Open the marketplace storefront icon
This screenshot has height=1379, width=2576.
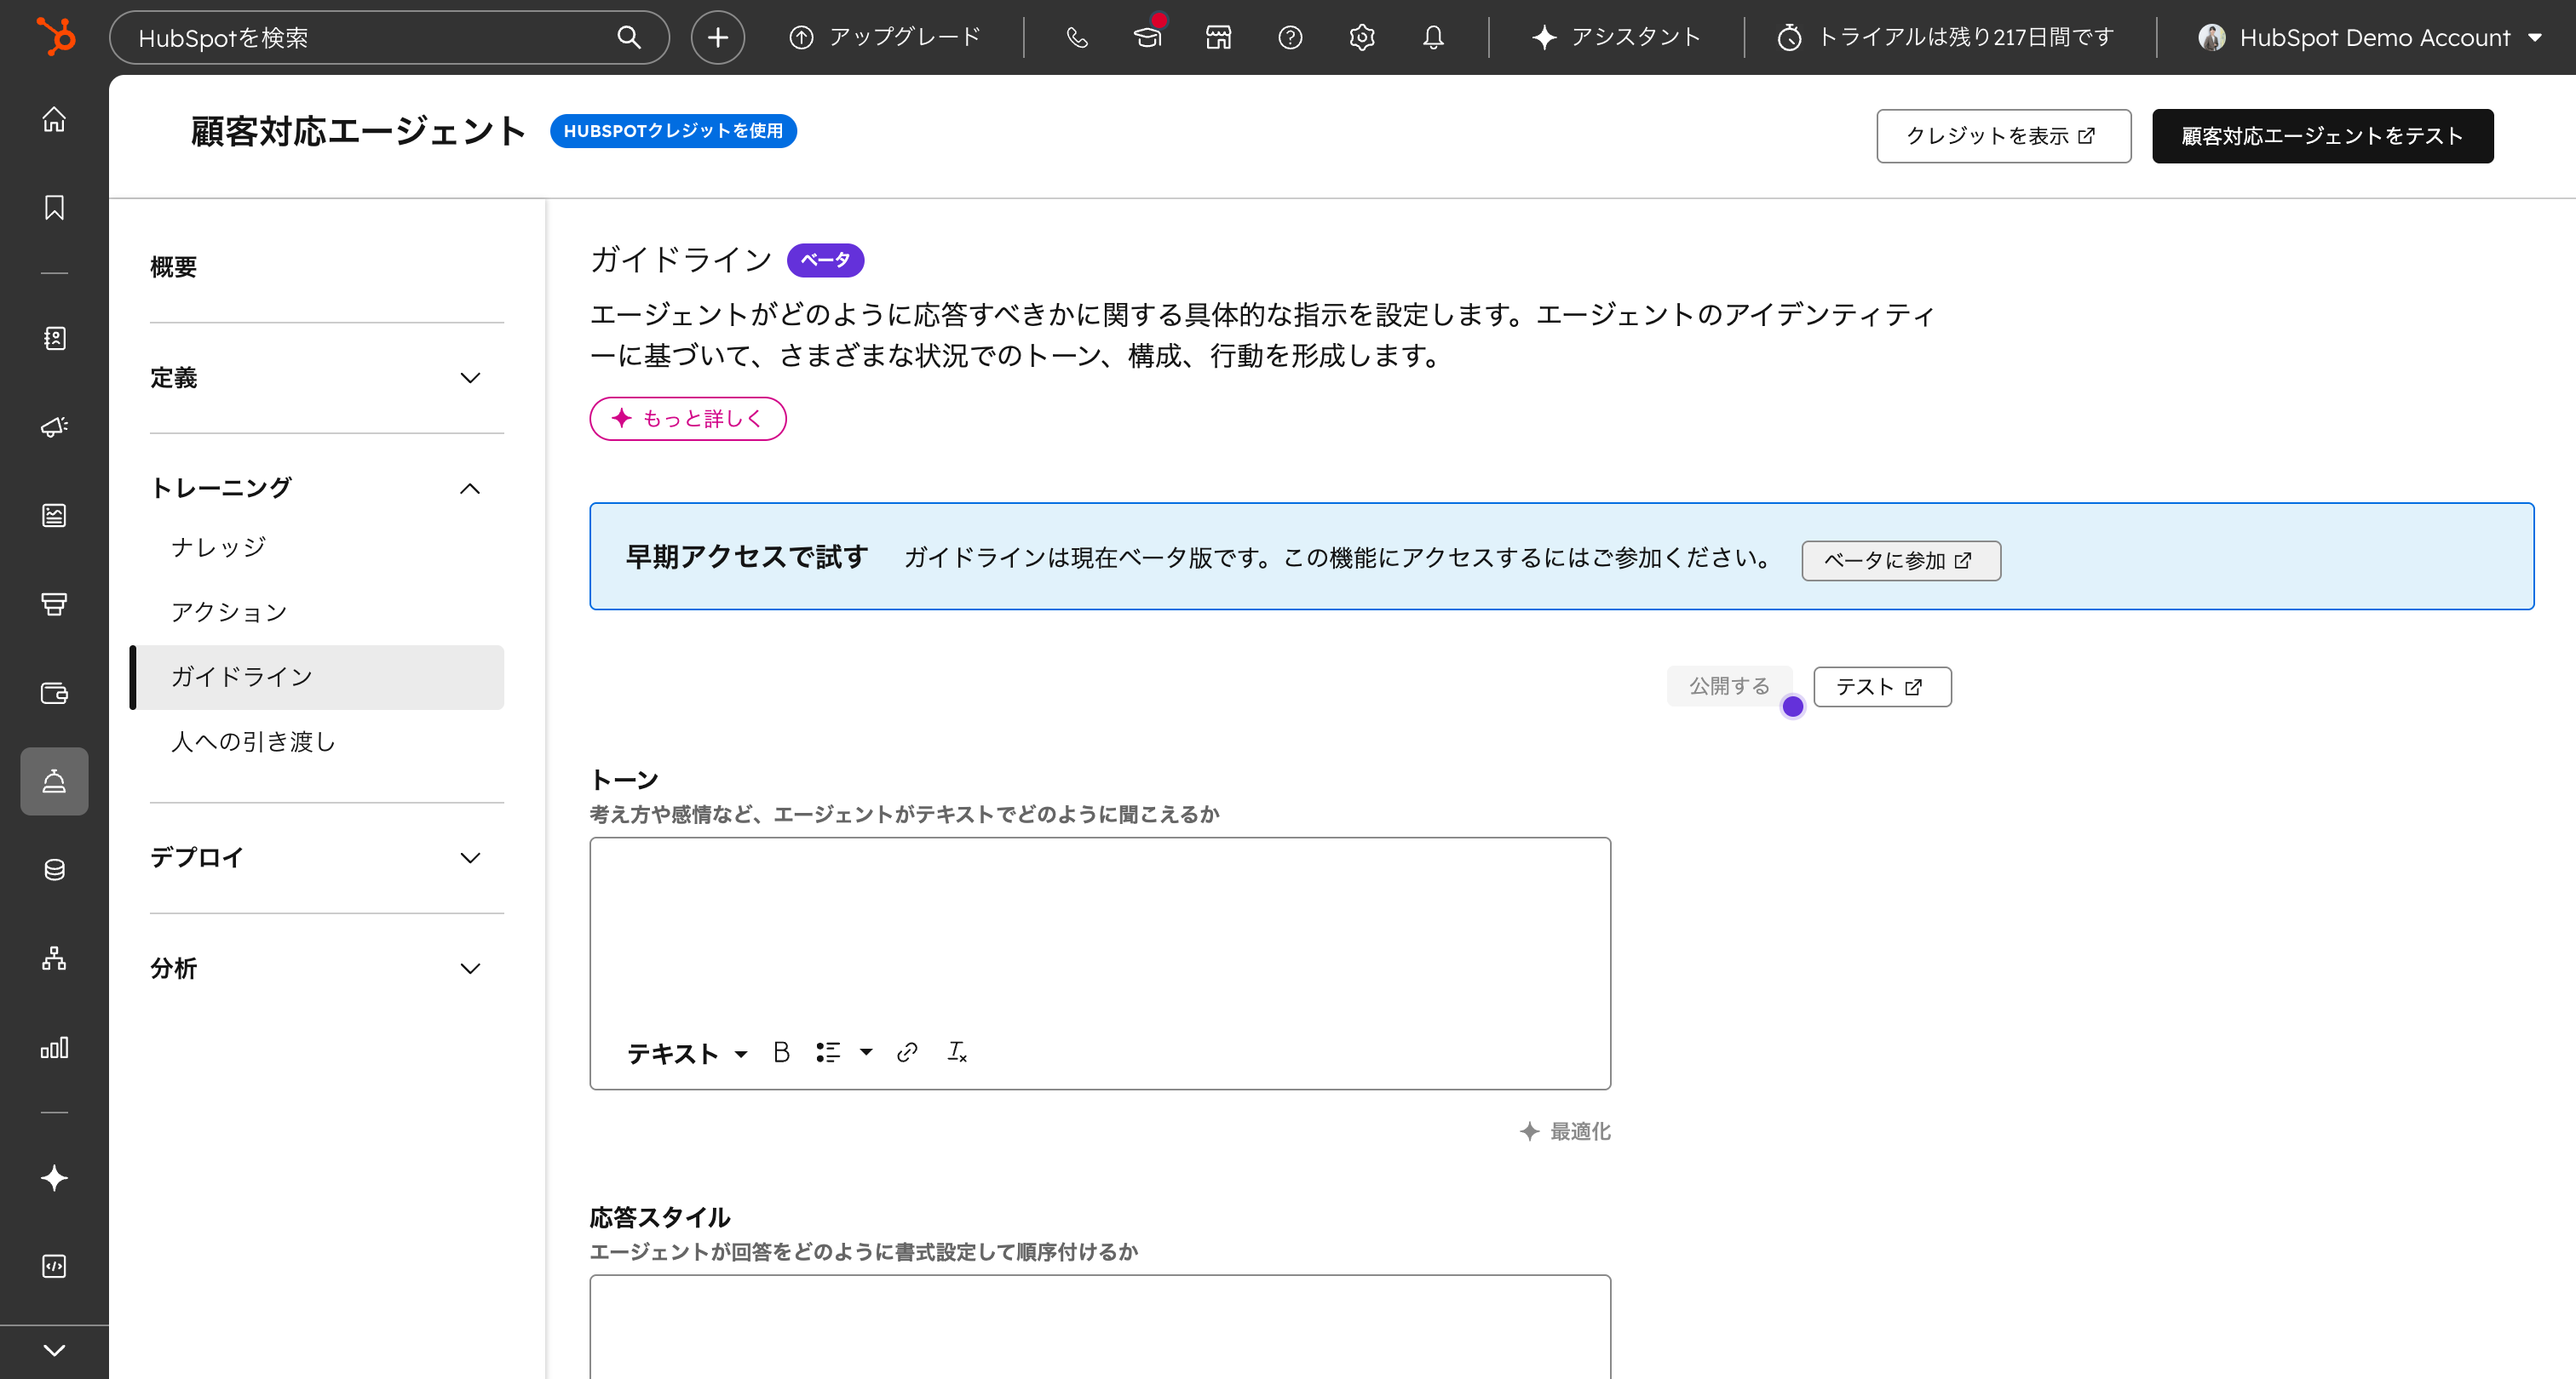click(x=1218, y=37)
